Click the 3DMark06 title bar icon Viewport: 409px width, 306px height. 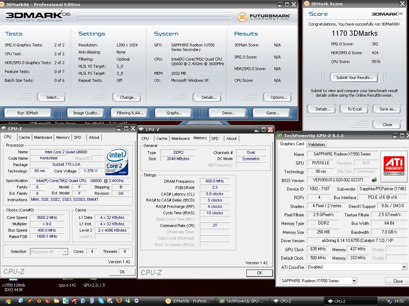2,4
